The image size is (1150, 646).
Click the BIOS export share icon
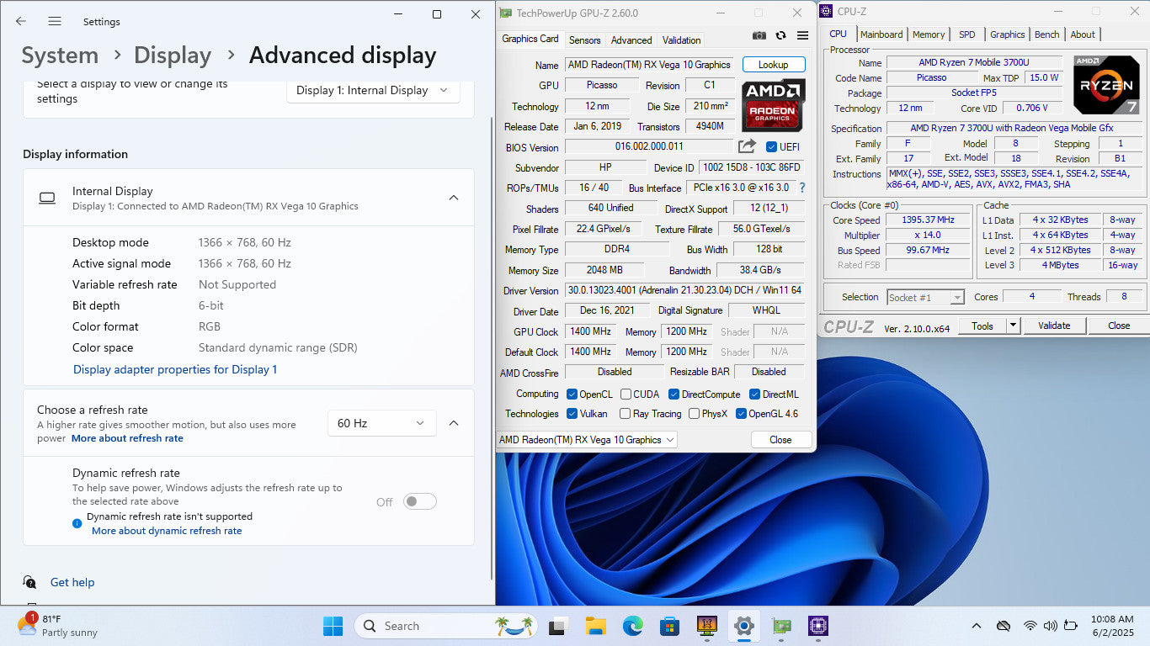coord(747,146)
